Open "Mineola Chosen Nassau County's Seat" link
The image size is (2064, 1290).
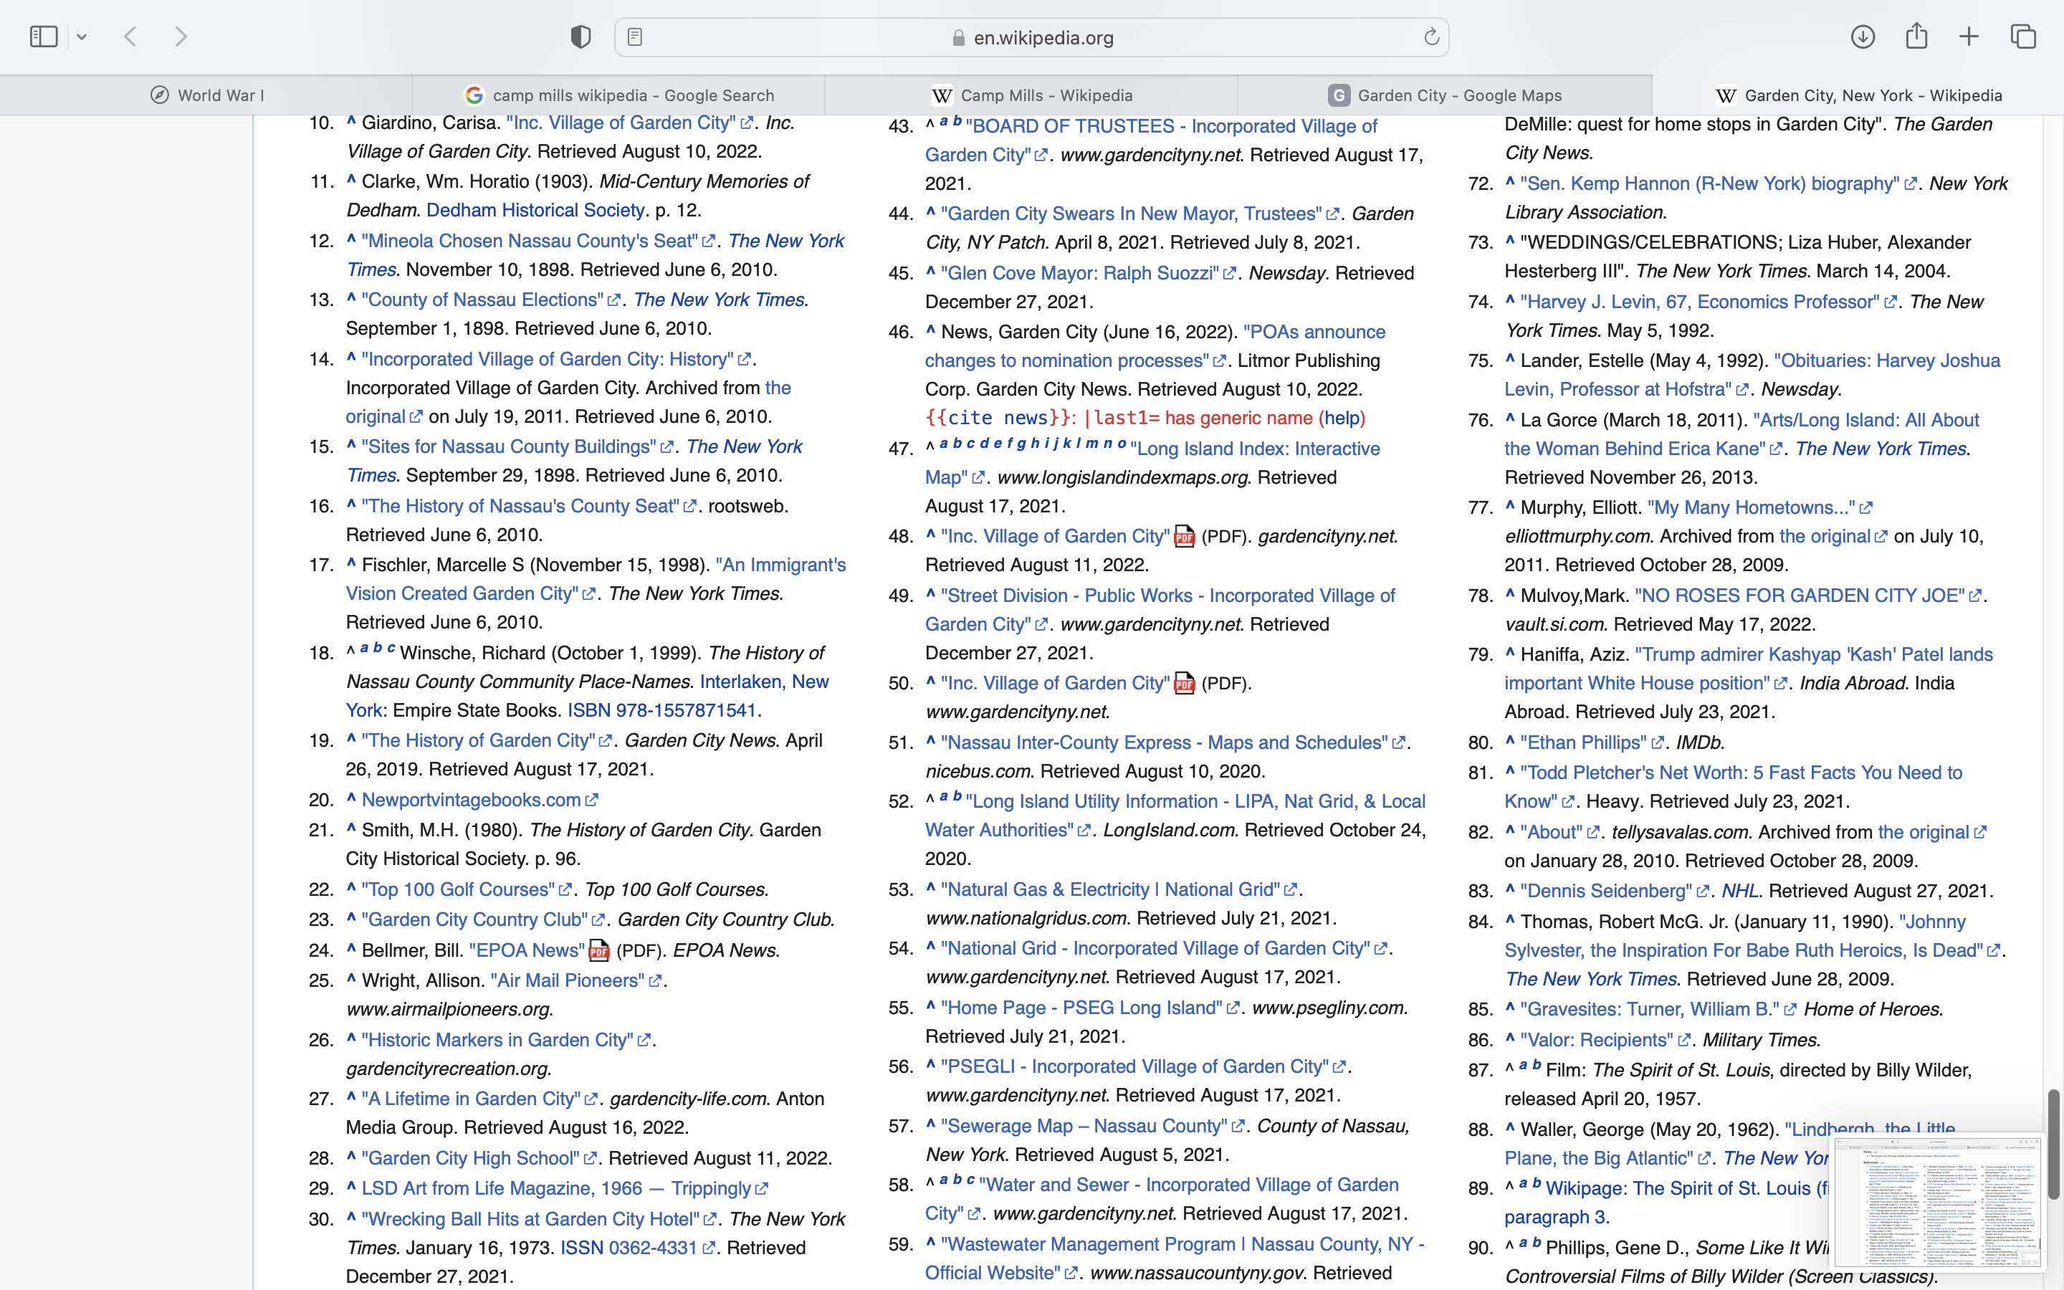coord(529,242)
